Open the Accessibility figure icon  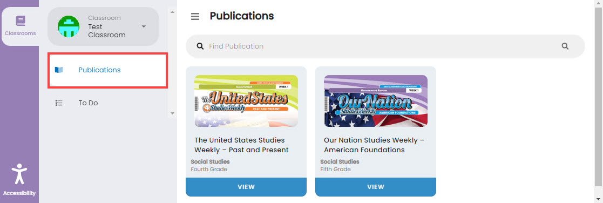[x=19, y=174]
